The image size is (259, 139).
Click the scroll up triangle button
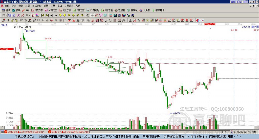(x=2, y=127)
